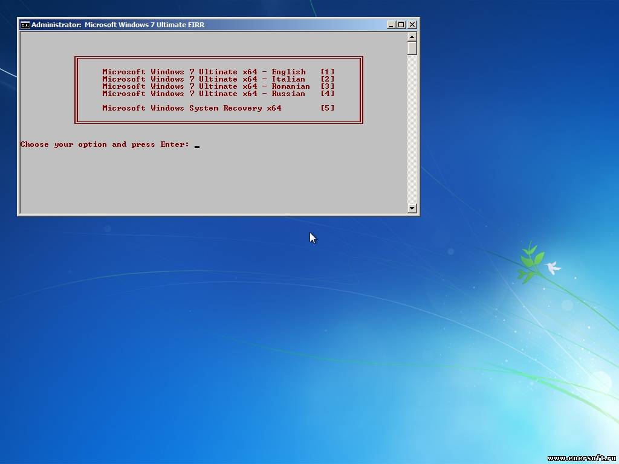Screen dimensions: 619x464
Task: Minimize the Windows 7 Ultimate EIRR console window
Action: click(x=392, y=25)
